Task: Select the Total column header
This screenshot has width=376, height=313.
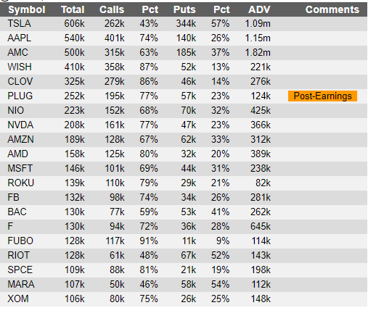Action: pos(73,10)
